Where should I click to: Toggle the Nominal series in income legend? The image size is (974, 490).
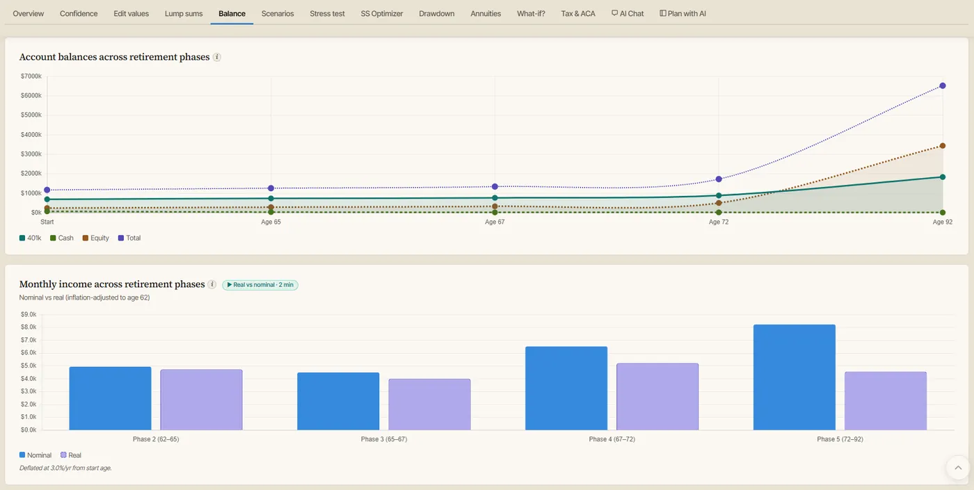point(35,455)
